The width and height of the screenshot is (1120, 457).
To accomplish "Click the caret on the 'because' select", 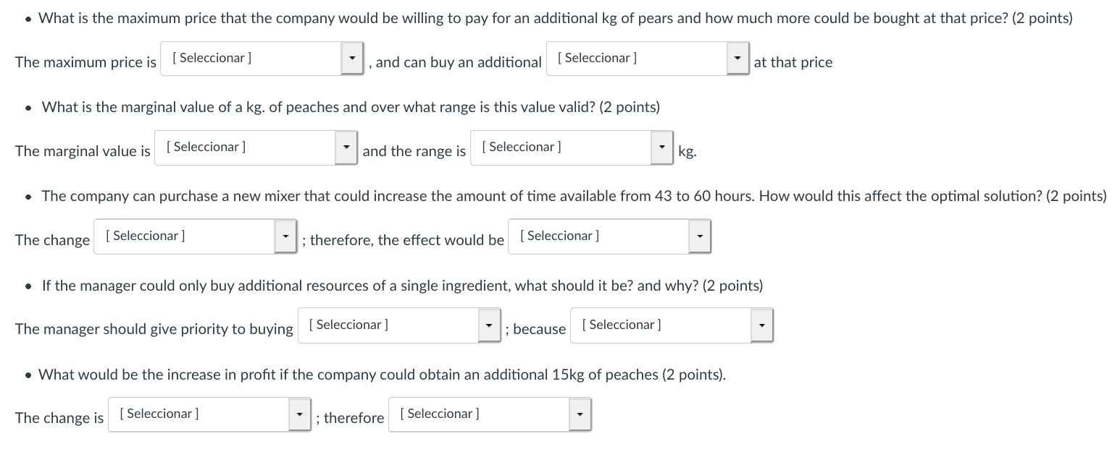I will click(762, 325).
